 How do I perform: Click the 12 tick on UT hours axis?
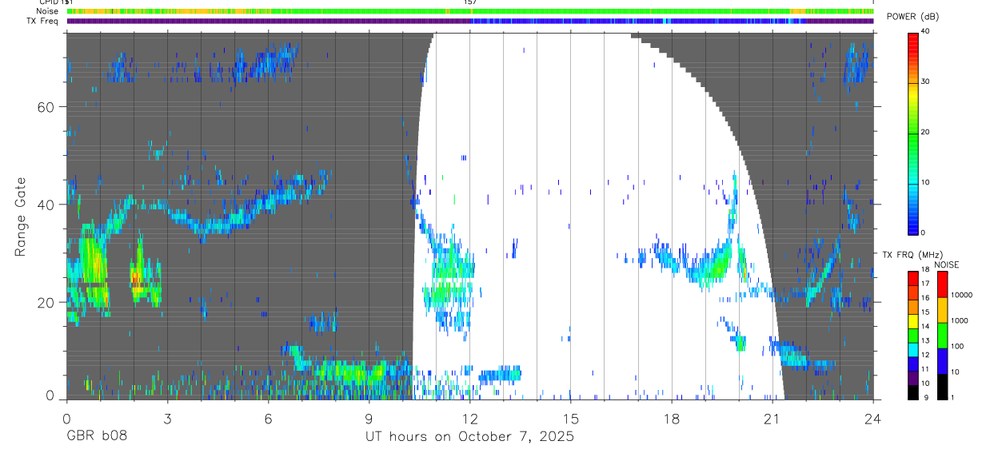(470, 418)
